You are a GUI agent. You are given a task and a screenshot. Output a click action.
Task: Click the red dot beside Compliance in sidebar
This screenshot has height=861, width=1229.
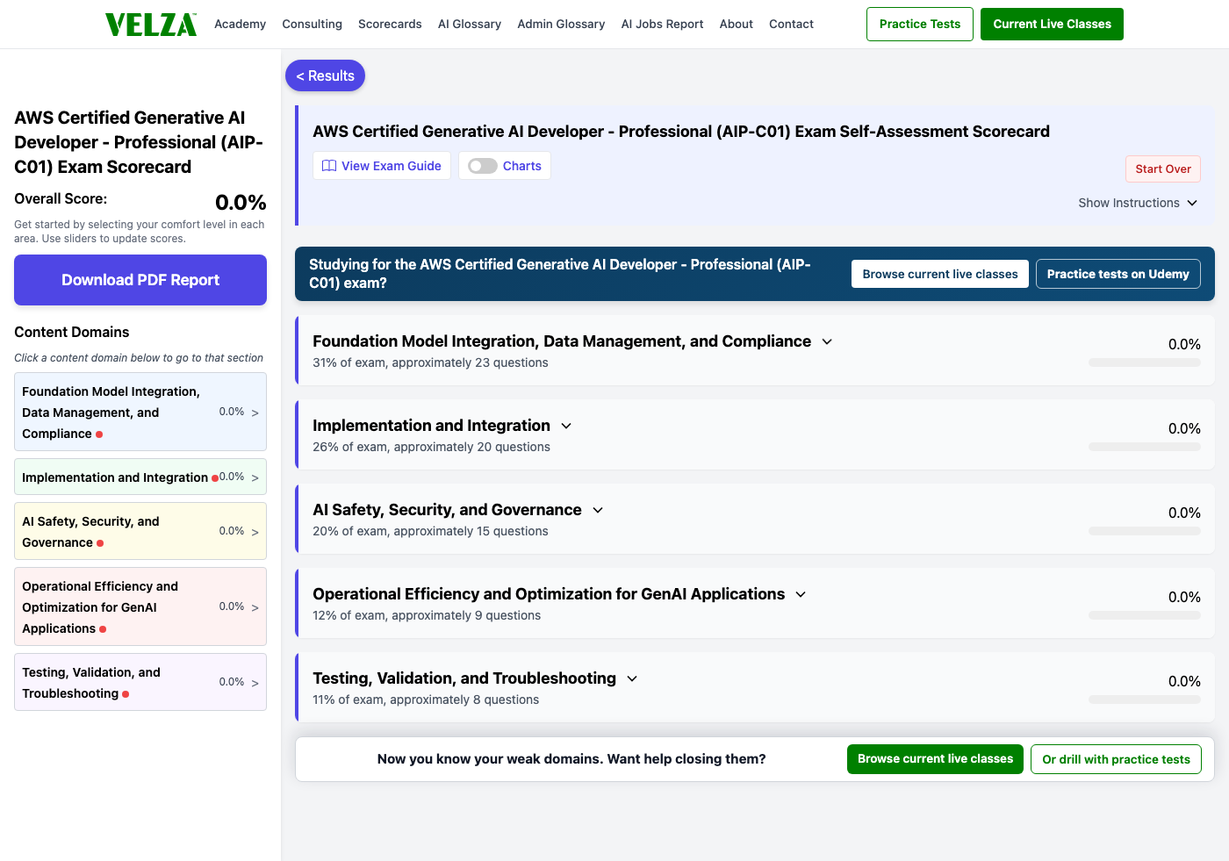tap(99, 434)
